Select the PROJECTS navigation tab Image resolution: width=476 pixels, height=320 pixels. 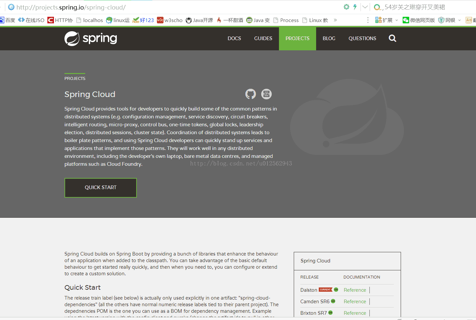click(x=297, y=38)
